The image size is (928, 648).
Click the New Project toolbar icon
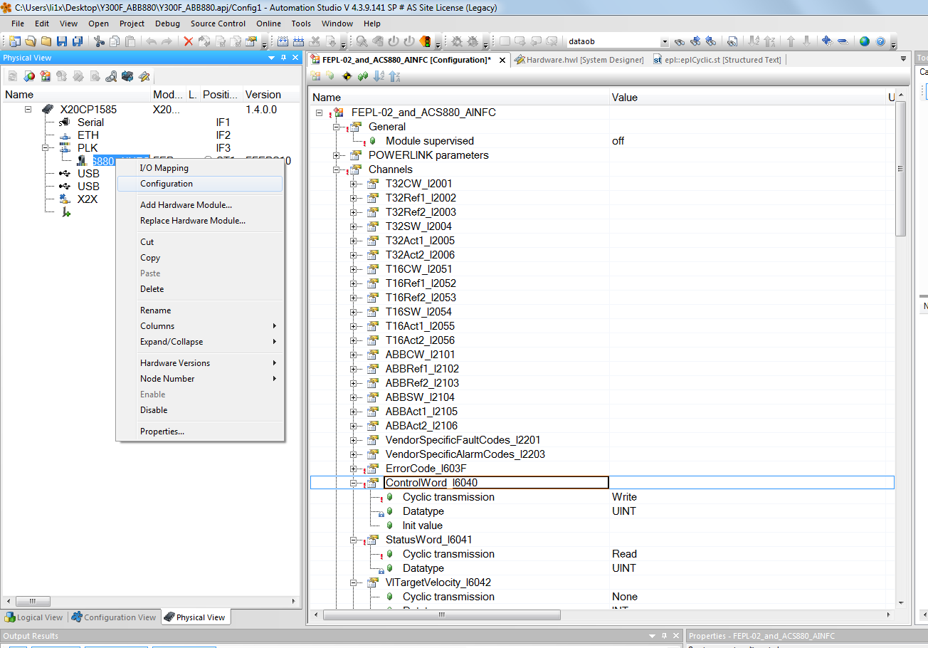pos(14,41)
